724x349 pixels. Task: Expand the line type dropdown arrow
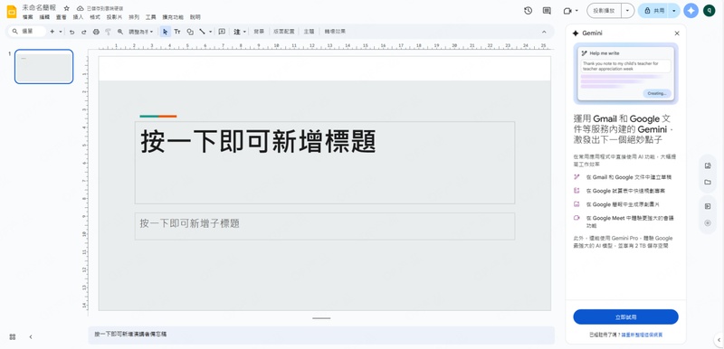point(211,32)
